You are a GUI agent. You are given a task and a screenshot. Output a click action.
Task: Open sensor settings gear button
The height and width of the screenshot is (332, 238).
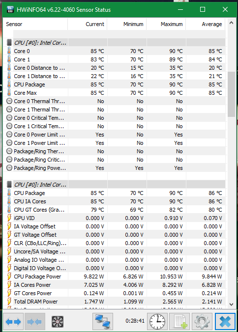[x=202, y=321]
